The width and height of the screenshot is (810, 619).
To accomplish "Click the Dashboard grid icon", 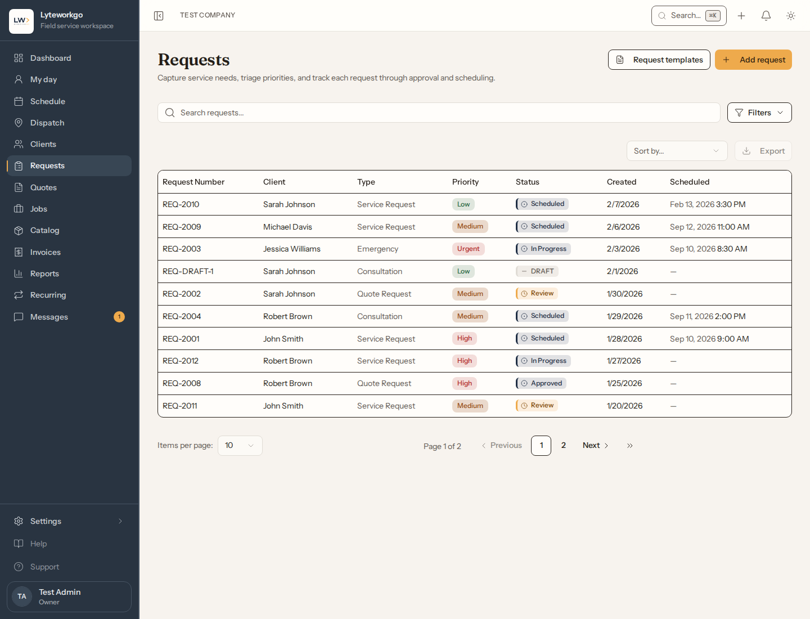I will [x=19, y=58].
